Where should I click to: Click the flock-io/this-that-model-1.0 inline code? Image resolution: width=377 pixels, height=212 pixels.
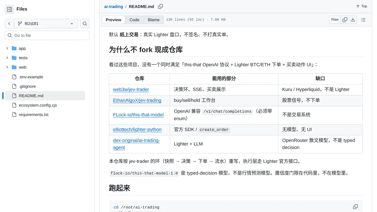[x=144, y=173]
